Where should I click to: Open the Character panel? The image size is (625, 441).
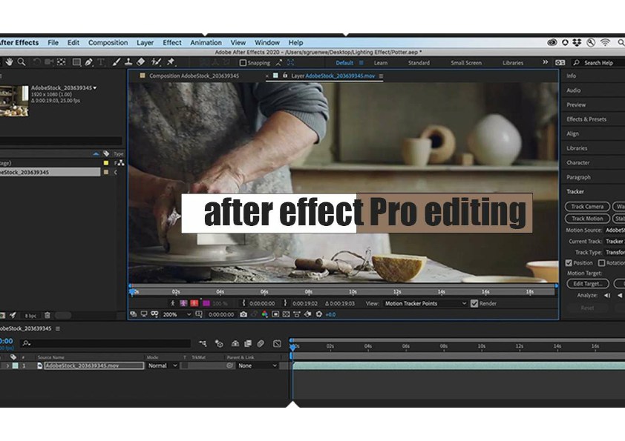tap(578, 163)
